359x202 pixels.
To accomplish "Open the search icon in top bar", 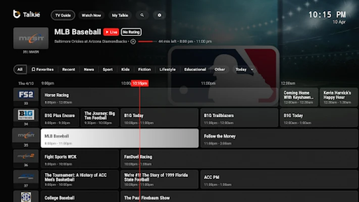I will pos(142,15).
